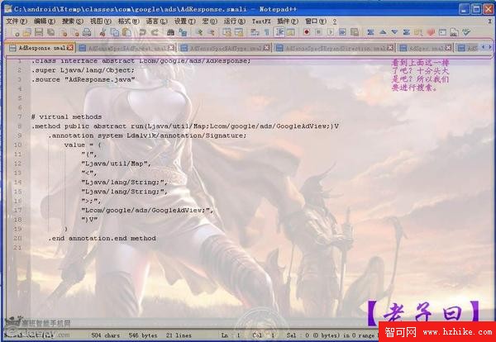Viewport: 496px width, 342px height.
Task: Click the red heart toolbar icon
Action: pos(431,32)
